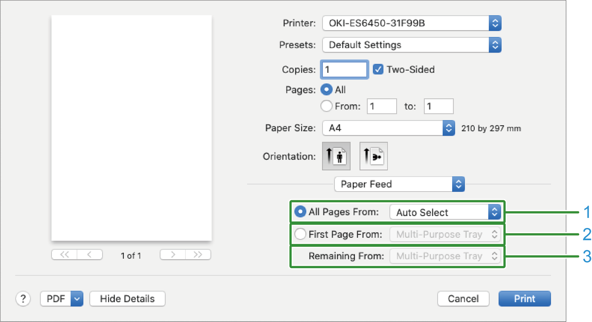Select the Pages All radio button
Viewport: 592px width, 322px height.
[326, 90]
